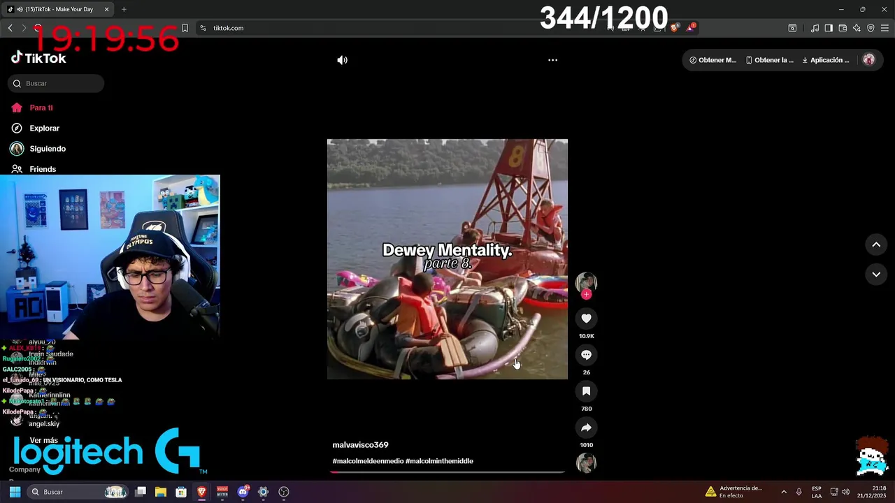Open the ESP LAA language switcher
This screenshot has width=895, height=503.
click(817, 492)
